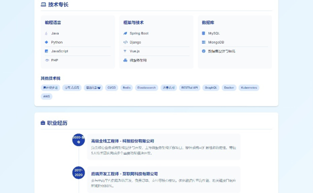Click the description under 高级全栈工程师
The image size is (313, 193).
tap(163, 150)
